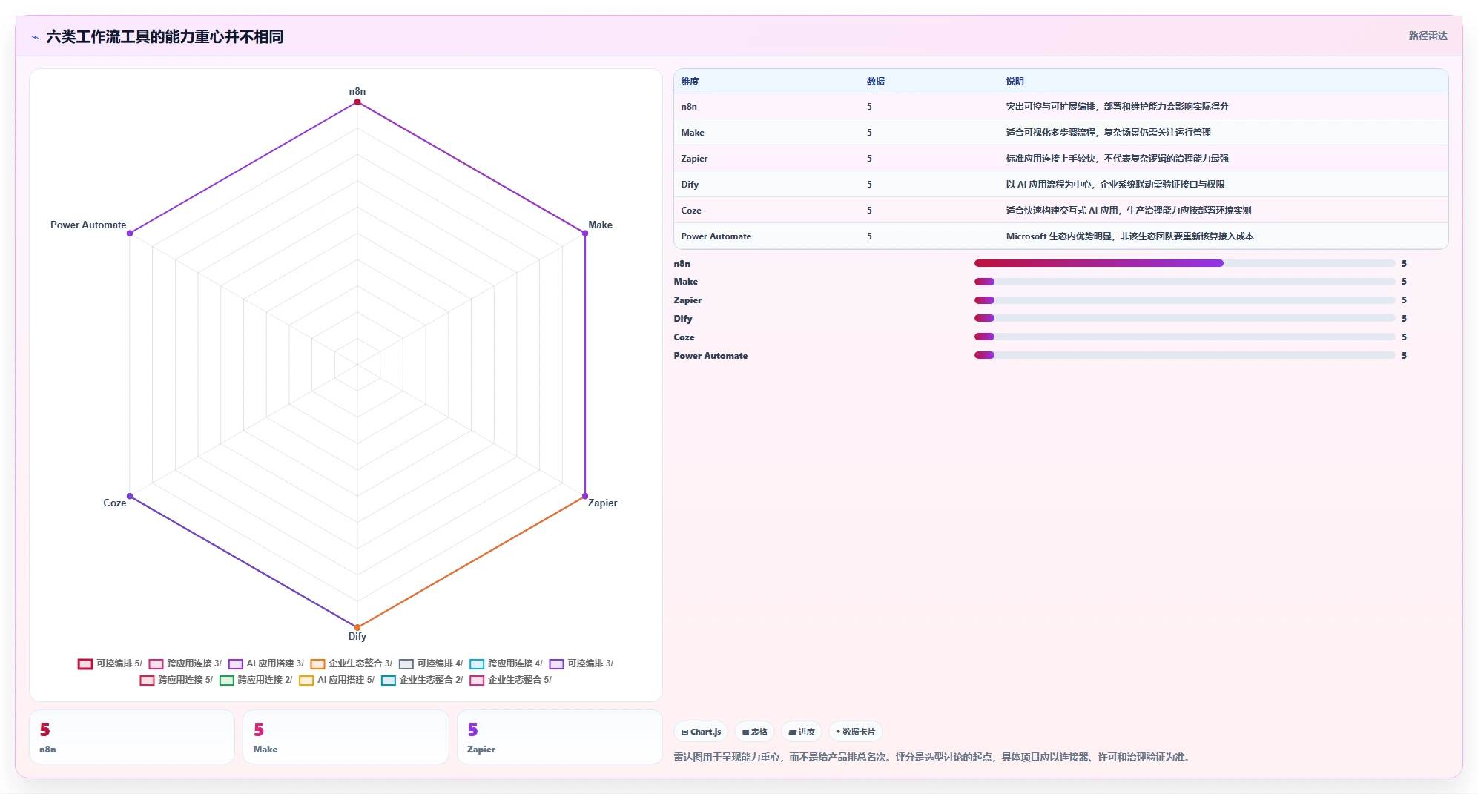Screen dimensions: 1478x794
Task: Click the Coze vertex point on radar
Action: tap(130, 496)
